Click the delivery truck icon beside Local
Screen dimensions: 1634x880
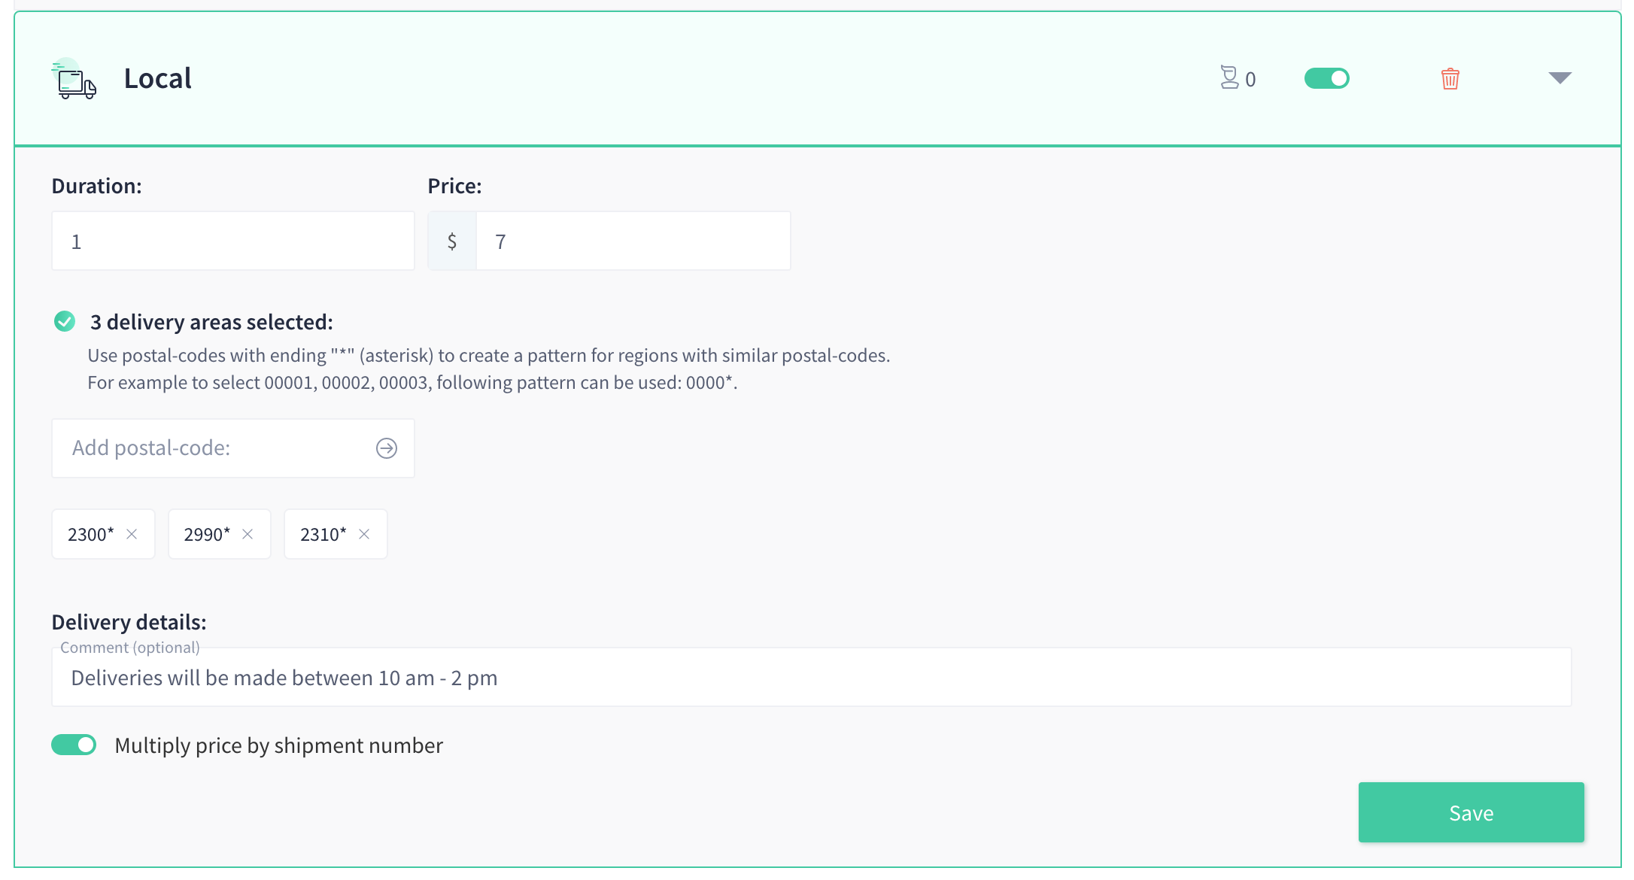coord(74,79)
